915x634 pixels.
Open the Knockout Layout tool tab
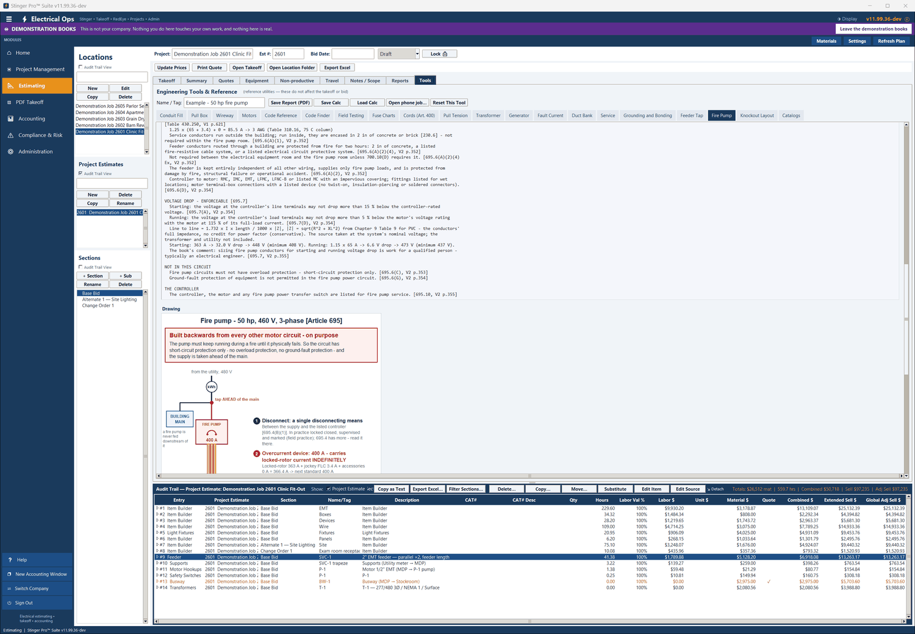(x=757, y=115)
